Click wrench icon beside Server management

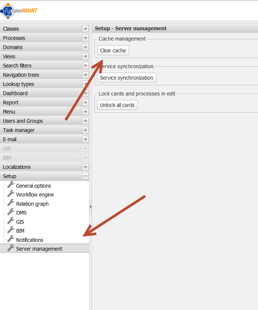pyautogui.click(x=11, y=248)
